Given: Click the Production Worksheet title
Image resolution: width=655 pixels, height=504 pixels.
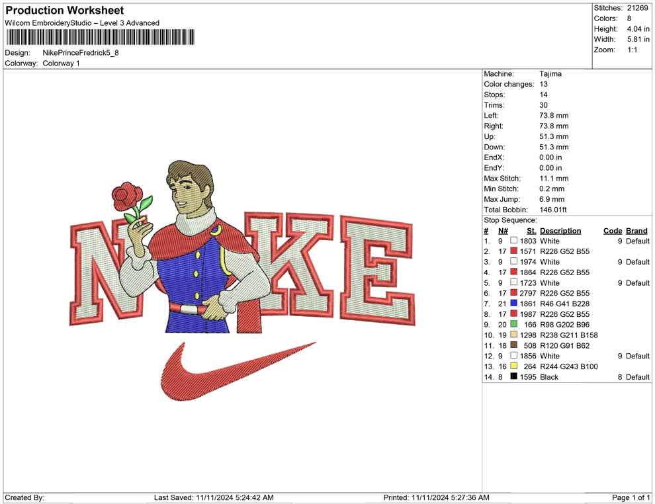Looking at the screenshot, I should [64, 11].
